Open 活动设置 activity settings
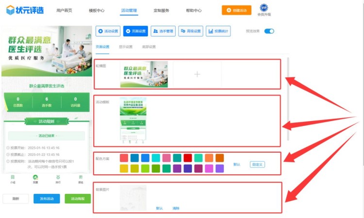This screenshot has width=364, height=218. 108,31
